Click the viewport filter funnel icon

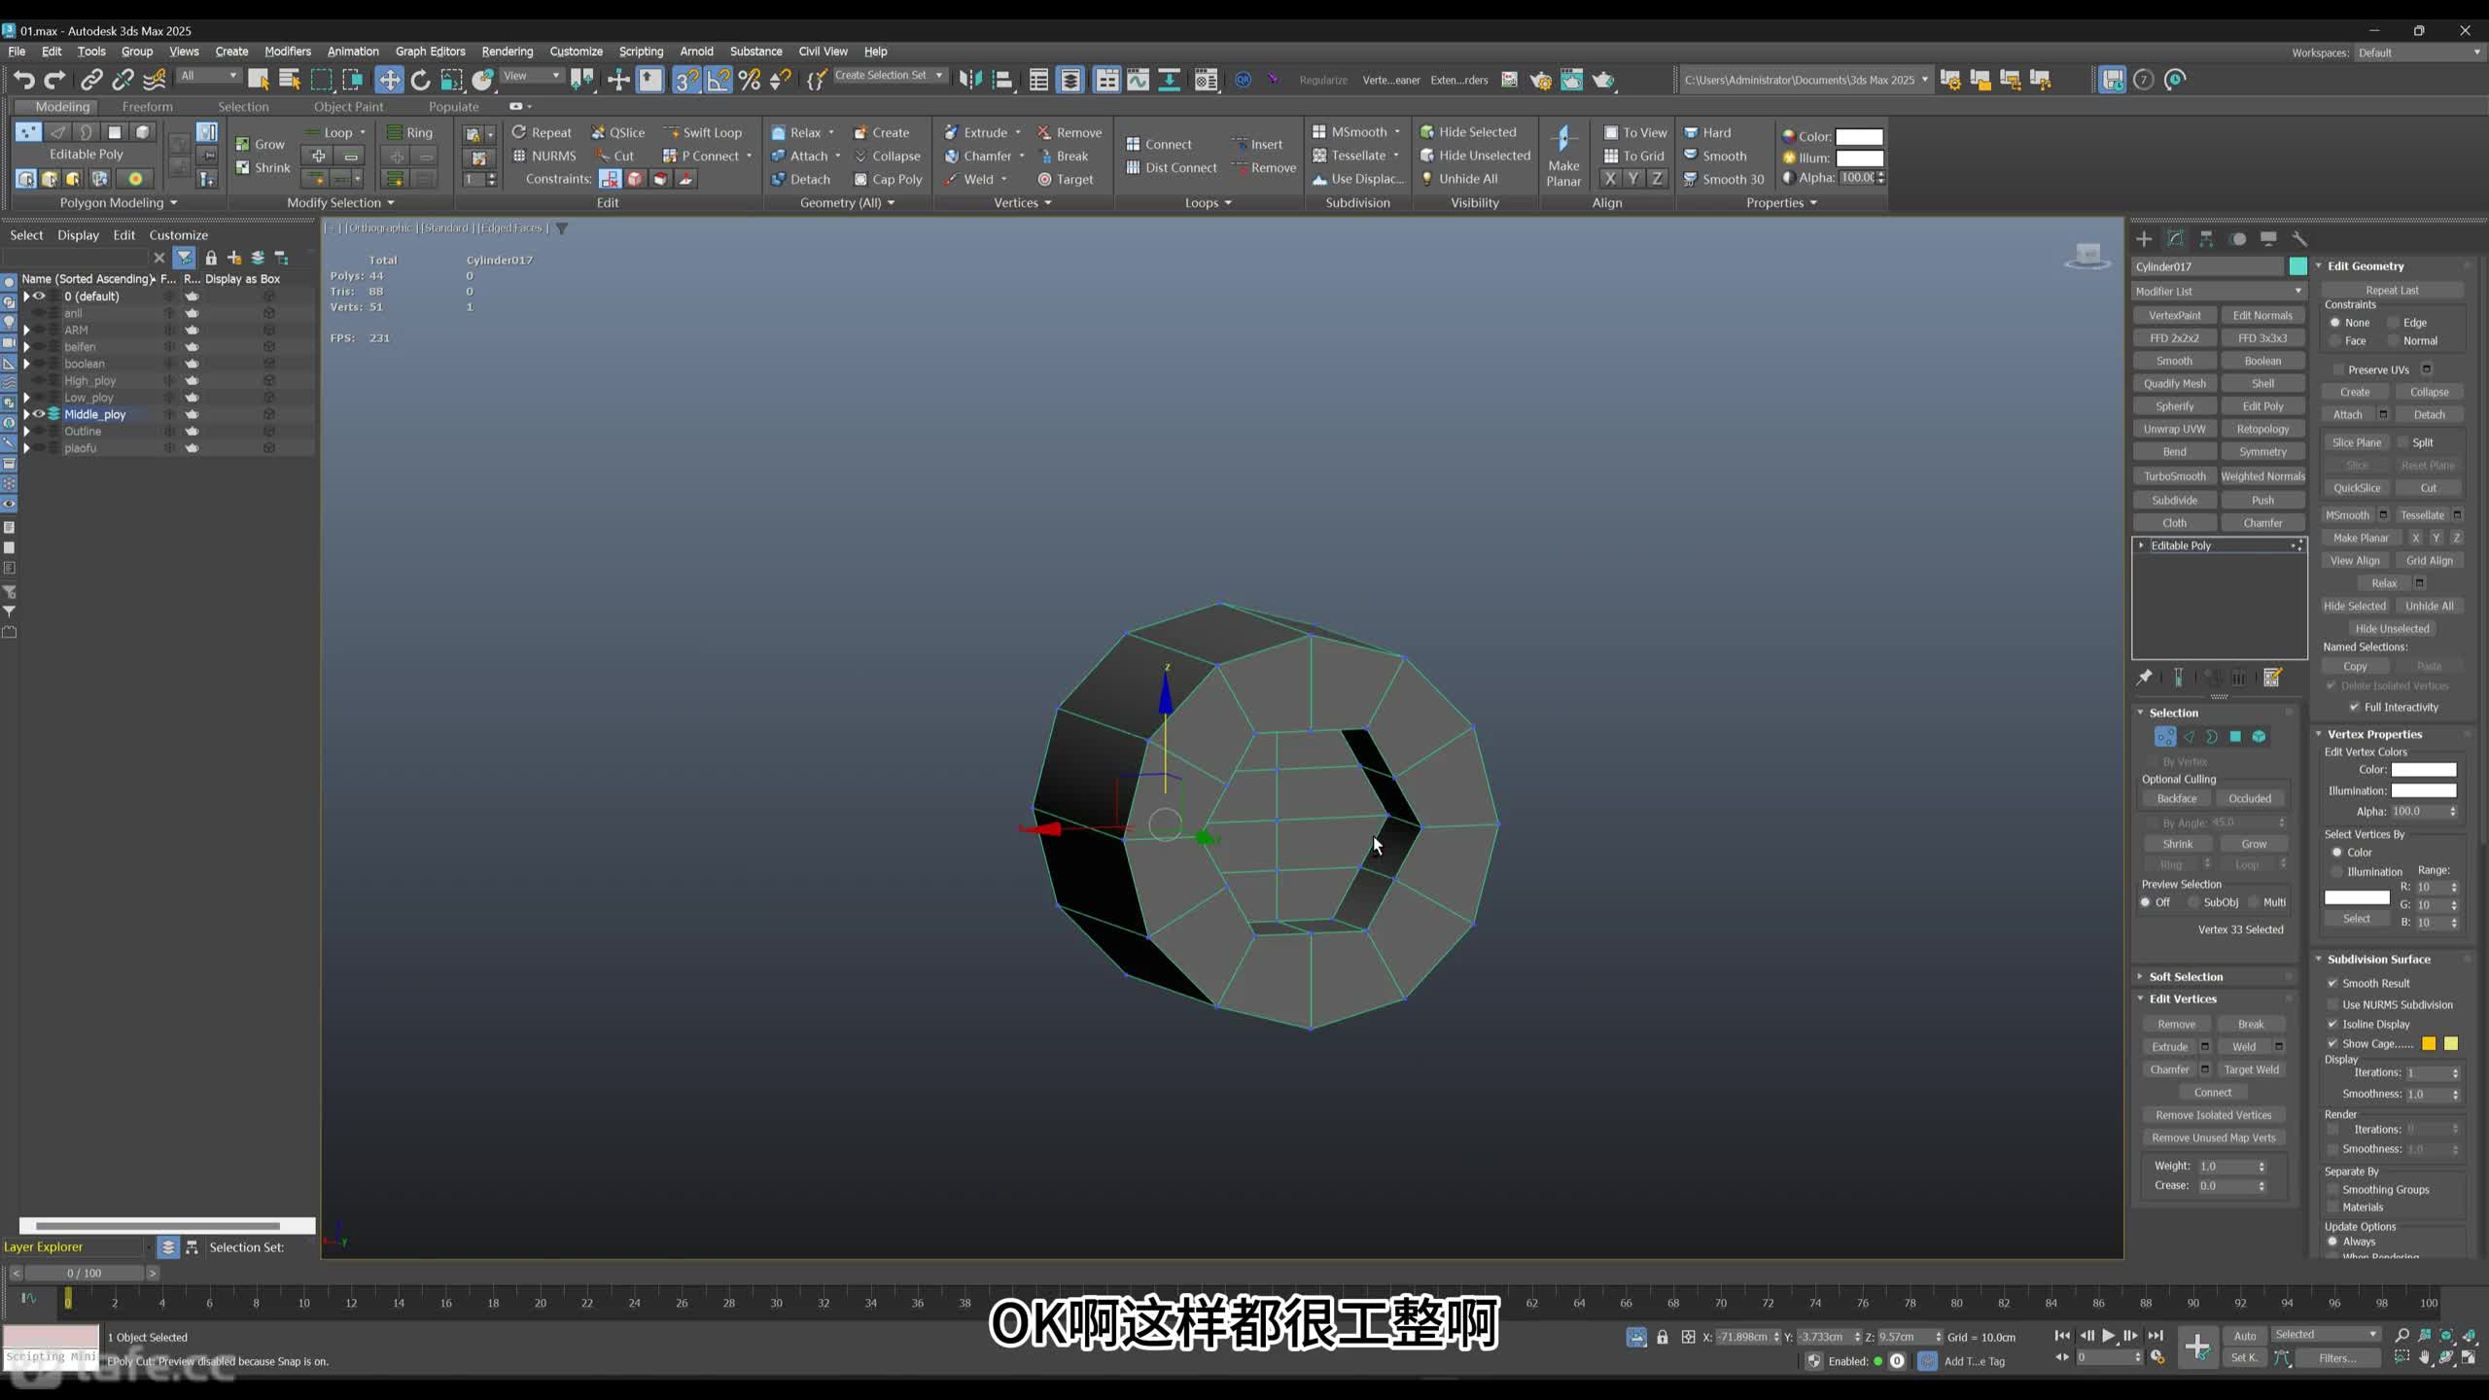[x=561, y=228]
